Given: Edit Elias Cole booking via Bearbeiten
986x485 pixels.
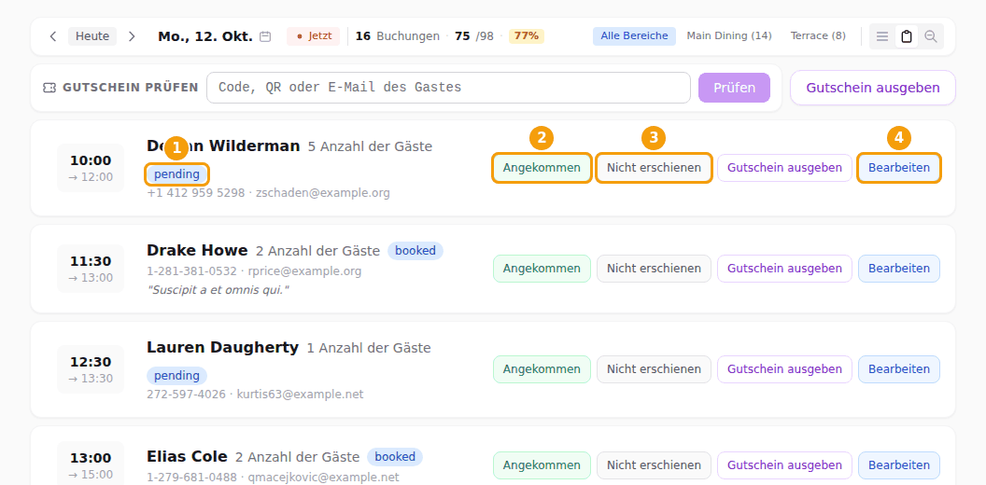Looking at the screenshot, I should (899, 465).
